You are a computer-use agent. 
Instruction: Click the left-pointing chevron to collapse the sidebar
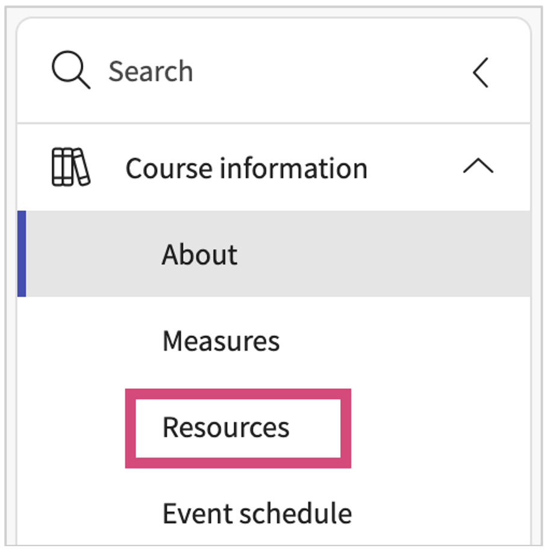point(480,73)
